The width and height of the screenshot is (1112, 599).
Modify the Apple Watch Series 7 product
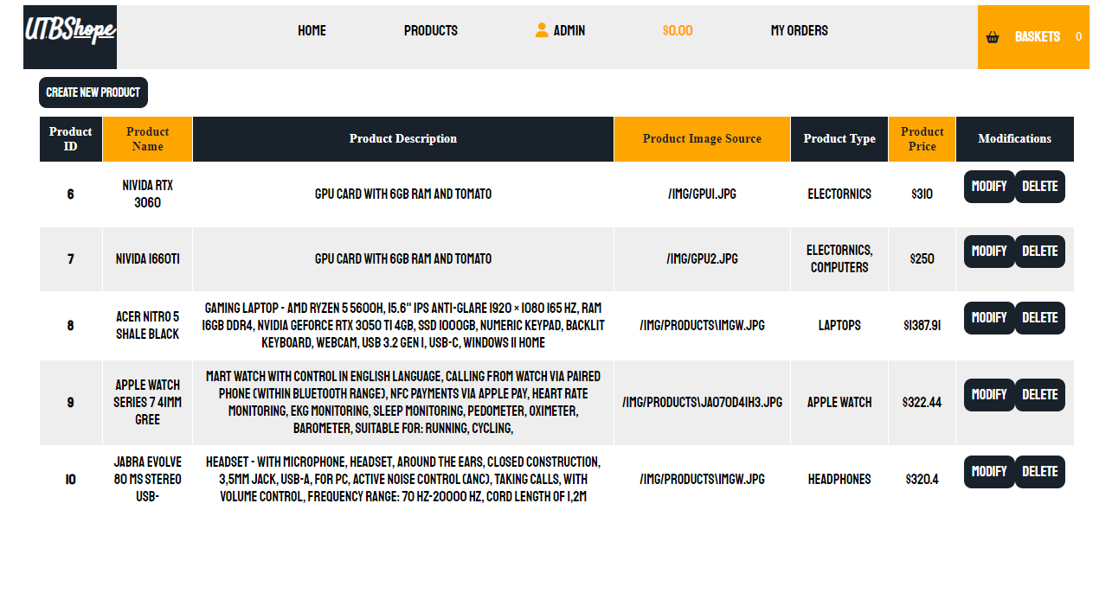[989, 395]
